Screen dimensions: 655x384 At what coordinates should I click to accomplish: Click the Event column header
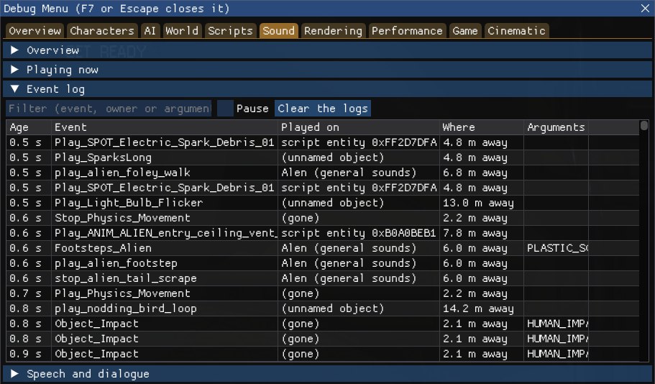point(165,127)
